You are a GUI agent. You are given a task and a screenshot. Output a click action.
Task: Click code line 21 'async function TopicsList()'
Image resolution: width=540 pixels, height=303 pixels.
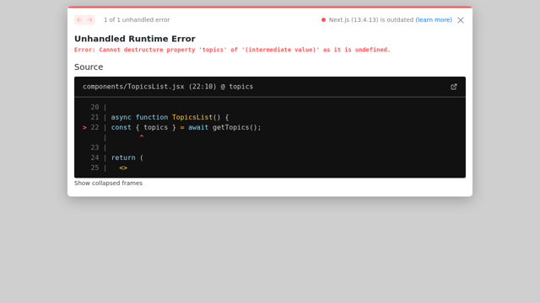pos(170,117)
